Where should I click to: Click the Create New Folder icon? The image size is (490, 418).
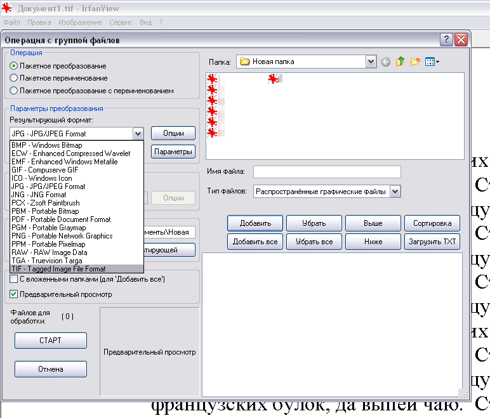[x=415, y=62]
